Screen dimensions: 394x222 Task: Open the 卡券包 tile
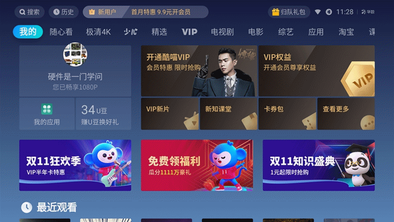click(288, 114)
